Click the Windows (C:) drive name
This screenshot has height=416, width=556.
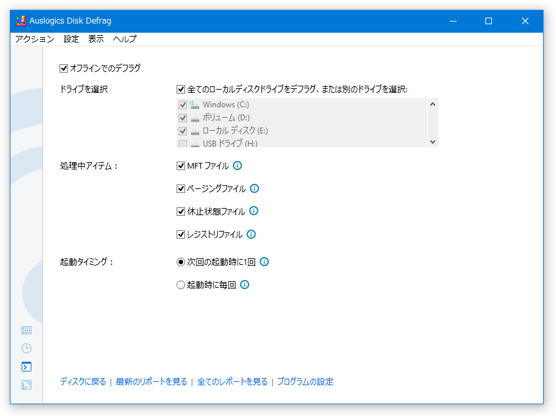[226, 105]
